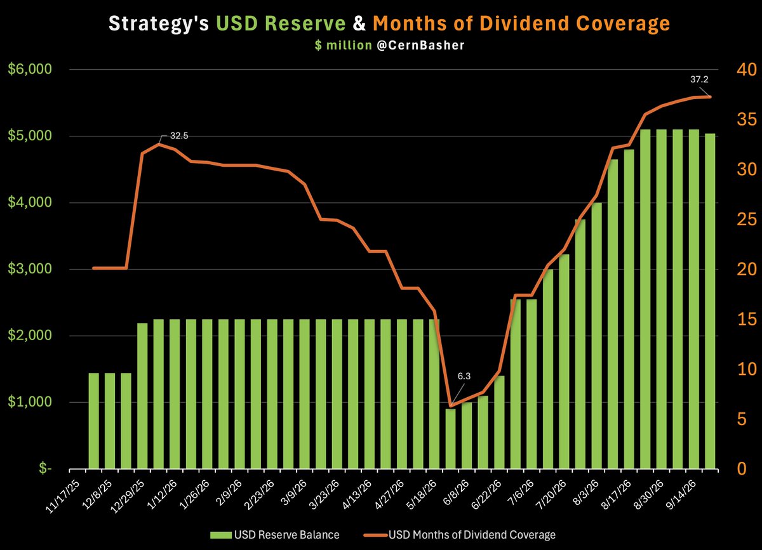
Task: Click the chart title 'Strategy's USD Reserve'
Action: pyautogui.click(x=227, y=23)
